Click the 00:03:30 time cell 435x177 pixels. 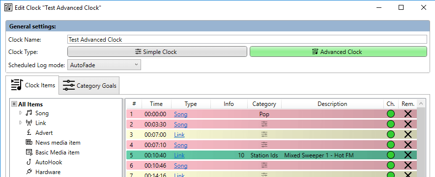pos(155,125)
